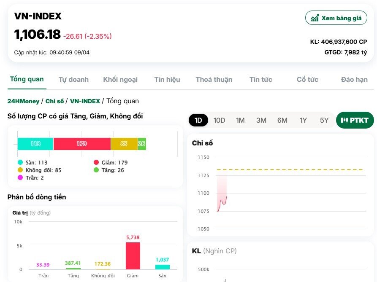Click the yellow Không đổi legend dot
The image size is (377, 282).
[x=20, y=170]
